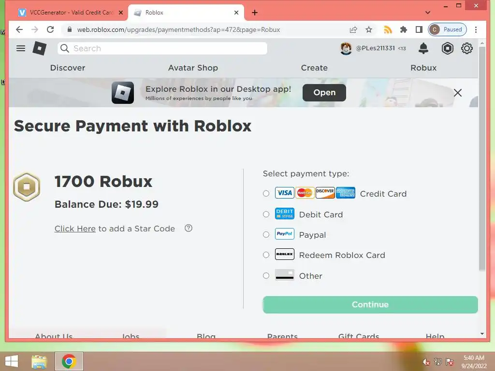Click the Discover card logo
This screenshot has height=371, width=495.
tap(325, 193)
